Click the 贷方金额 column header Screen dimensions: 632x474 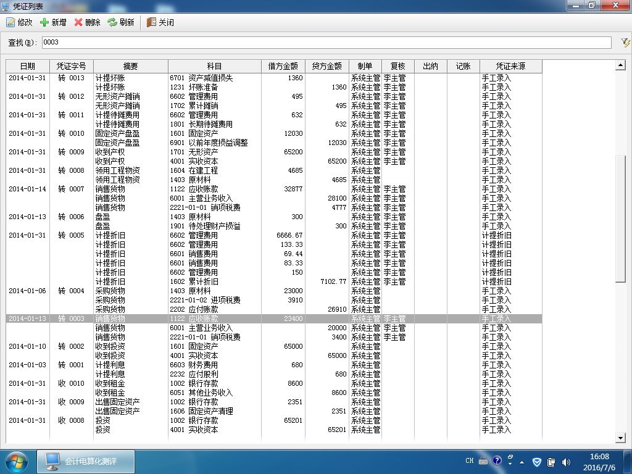pos(327,66)
